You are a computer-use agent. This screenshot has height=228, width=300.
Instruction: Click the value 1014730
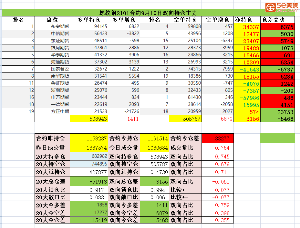coord(155,172)
